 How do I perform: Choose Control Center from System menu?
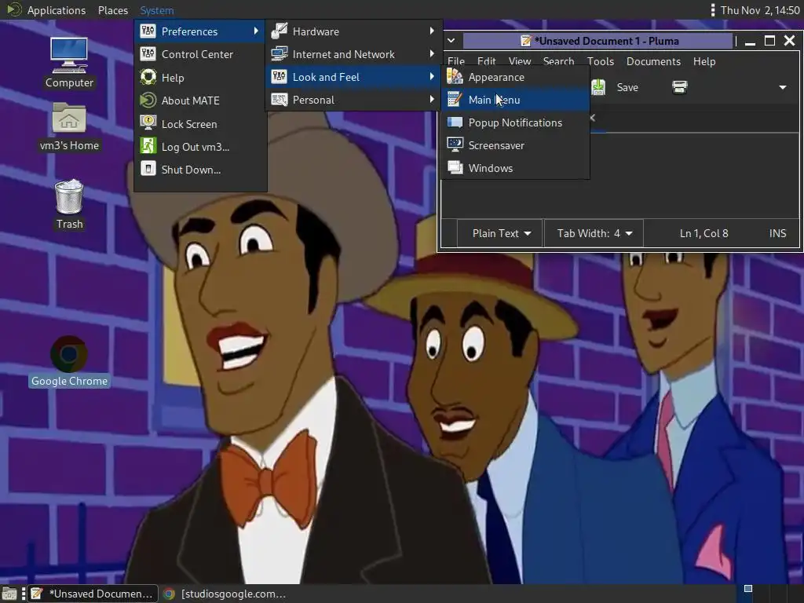click(200, 54)
